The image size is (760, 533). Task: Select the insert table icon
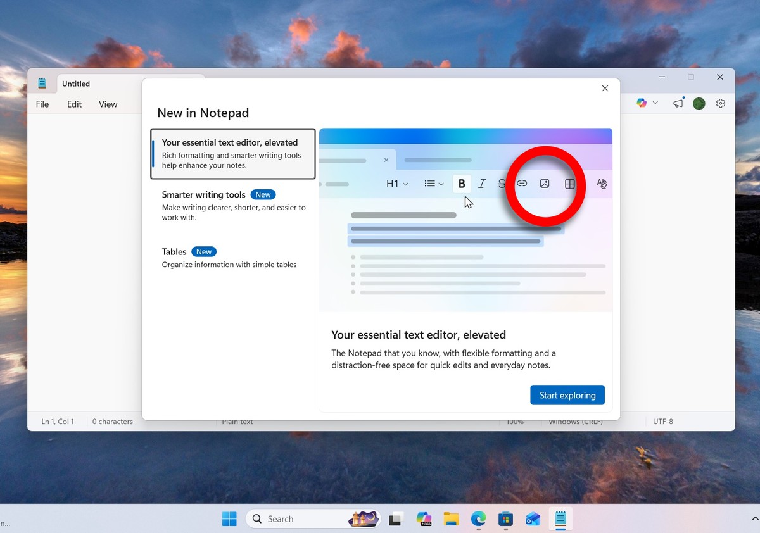pyautogui.click(x=569, y=183)
